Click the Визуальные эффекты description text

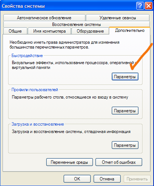click(74, 65)
